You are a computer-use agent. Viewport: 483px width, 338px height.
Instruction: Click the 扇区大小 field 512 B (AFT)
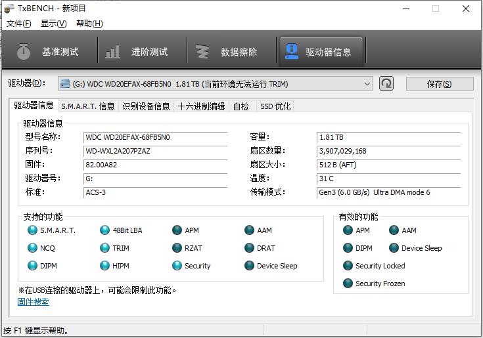(x=389, y=165)
